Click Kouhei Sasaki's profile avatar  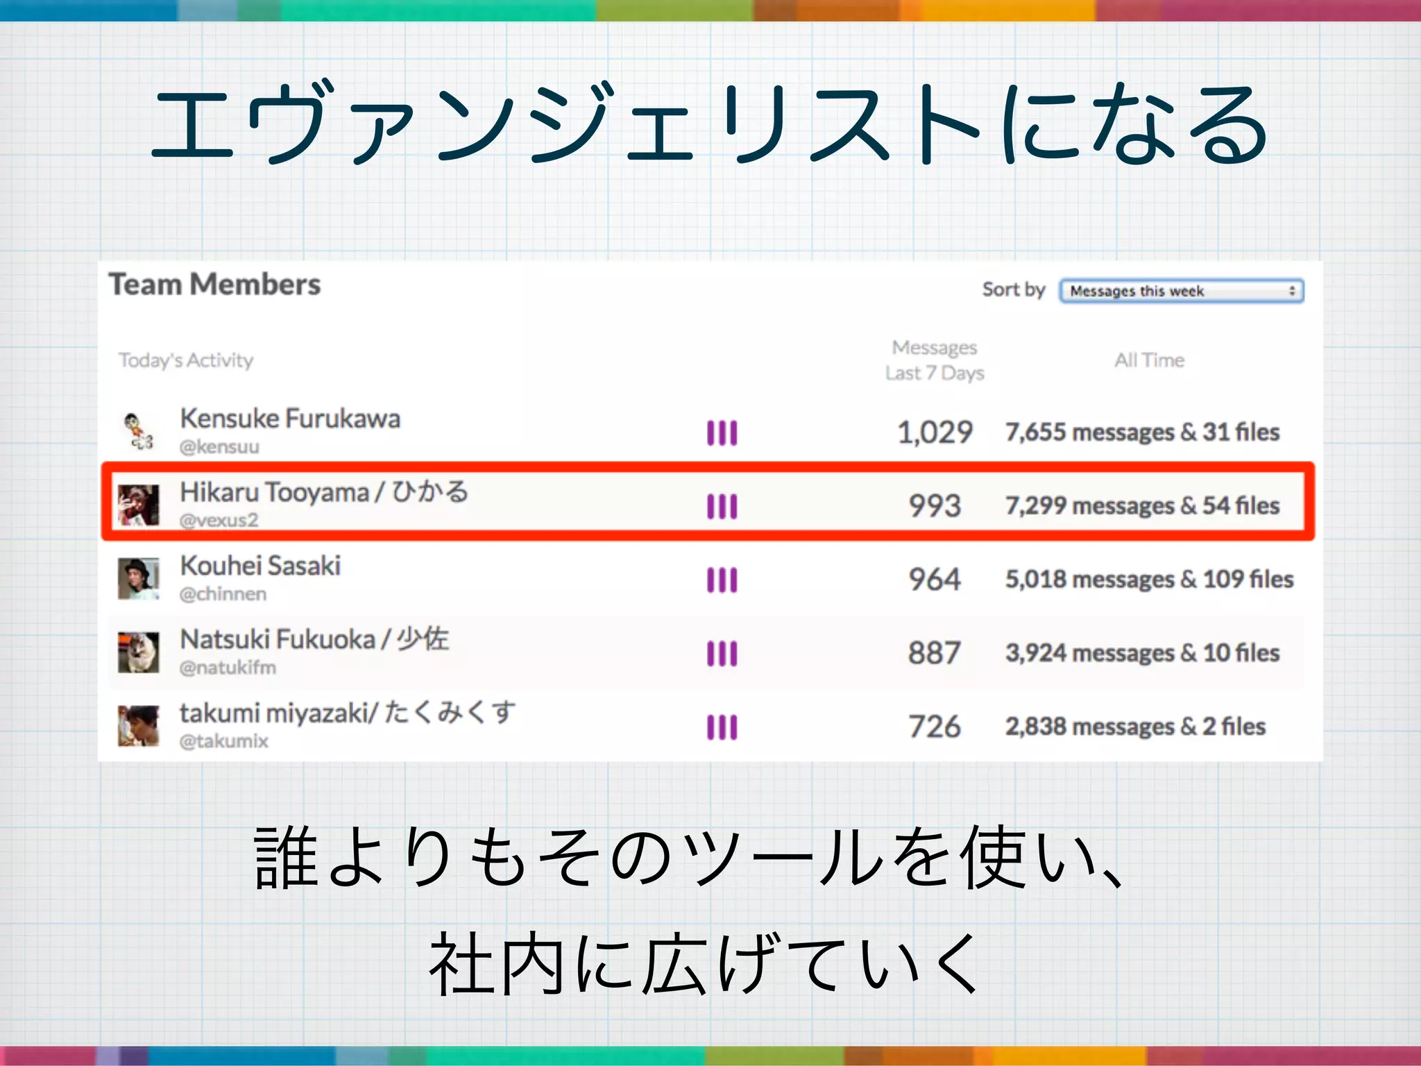point(138,578)
